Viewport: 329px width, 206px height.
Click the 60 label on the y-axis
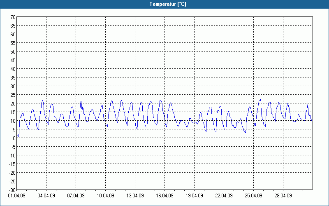pos(13,35)
